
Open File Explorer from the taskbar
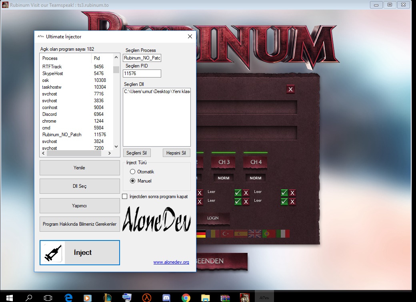205,298
